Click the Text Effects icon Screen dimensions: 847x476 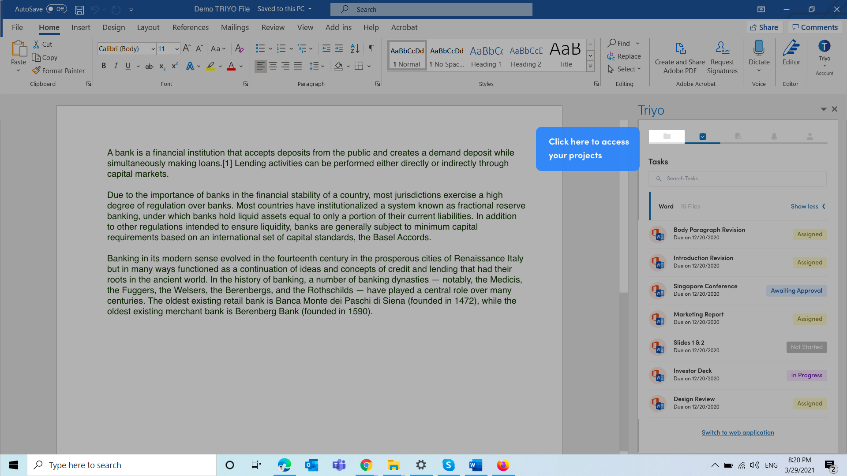point(190,66)
